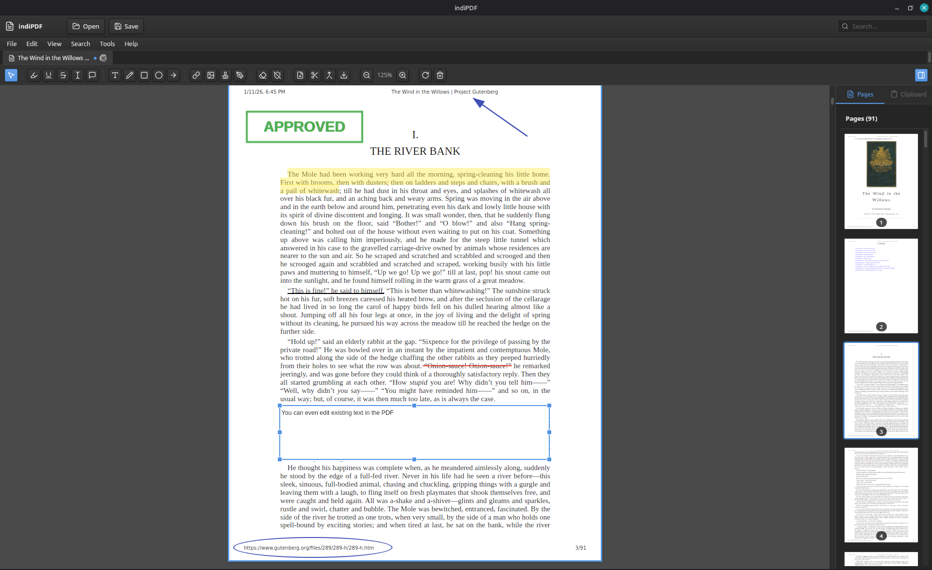Select page 2 thumbnail
The image size is (932, 570).
coord(881,285)
